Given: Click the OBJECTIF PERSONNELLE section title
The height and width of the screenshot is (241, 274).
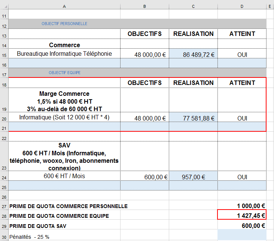Looking at the screenshot, I should 64,24.
